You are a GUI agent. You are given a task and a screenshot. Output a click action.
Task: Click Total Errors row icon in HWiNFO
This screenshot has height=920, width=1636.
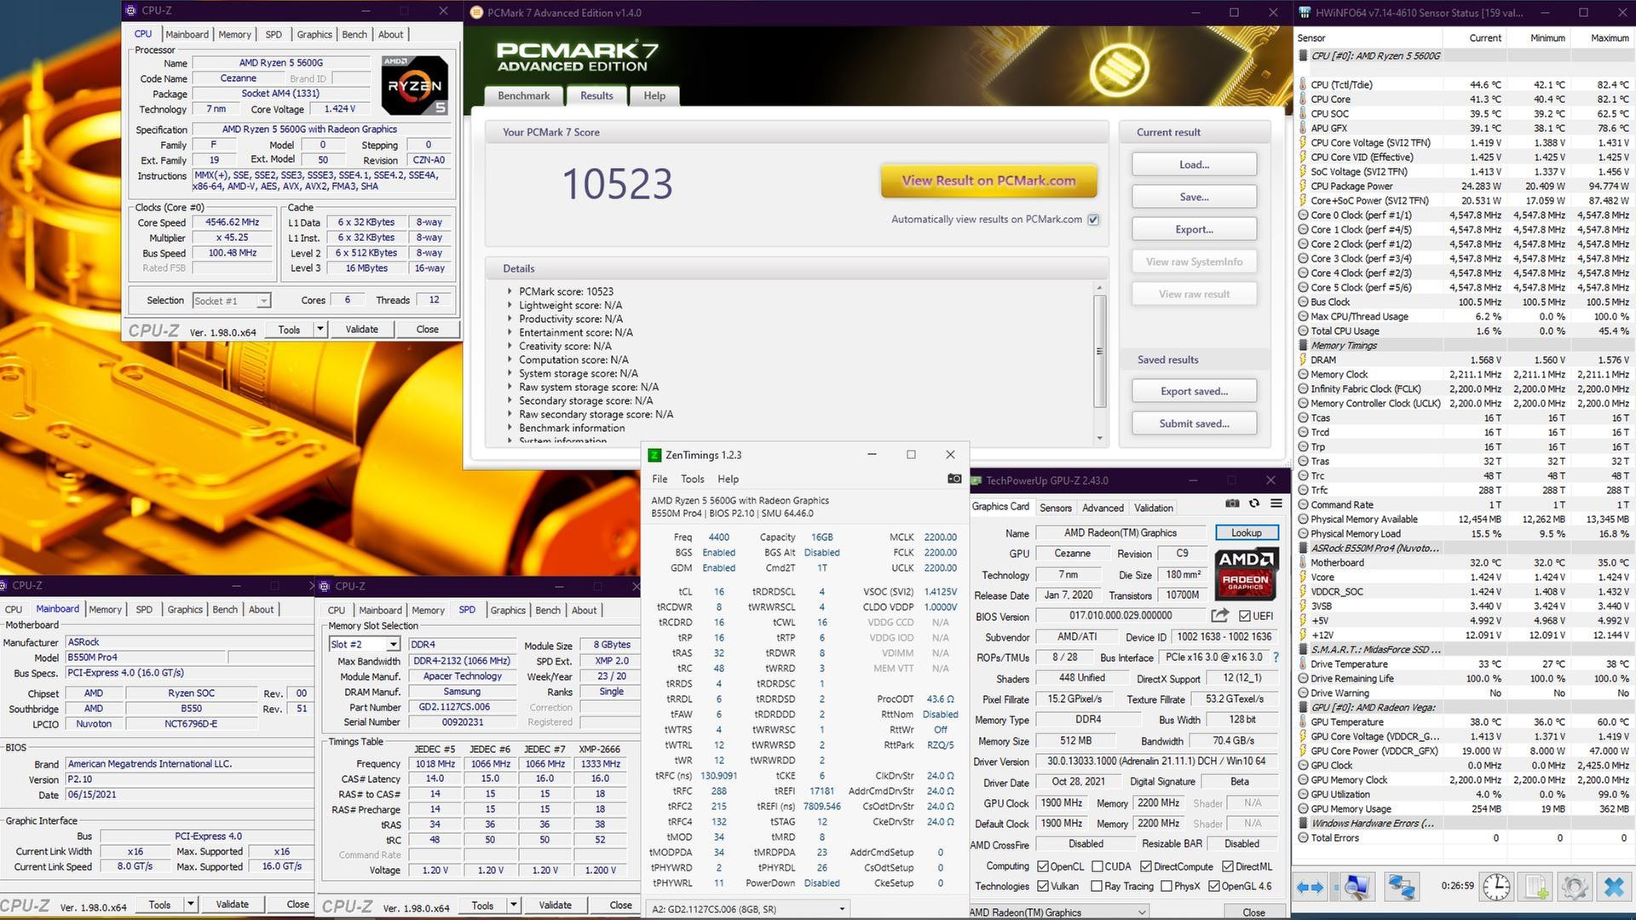[x=1303, y=837]
